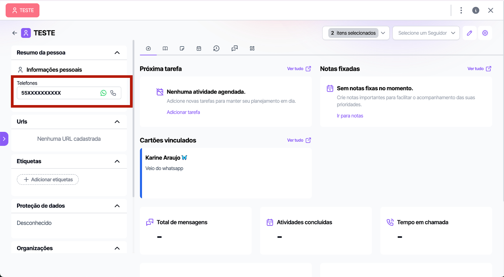Screen dimensions: 504x277
Task: Open the edit pencil icon
Action: (x=469, y=33)
